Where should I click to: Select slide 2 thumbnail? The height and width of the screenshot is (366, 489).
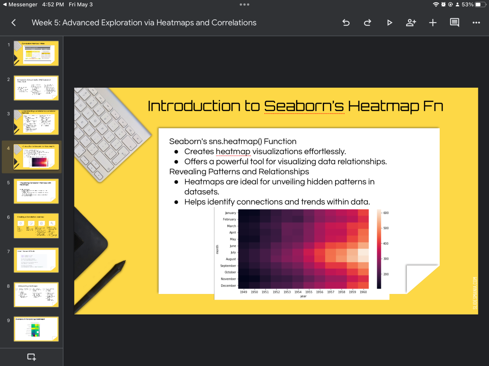36,88
